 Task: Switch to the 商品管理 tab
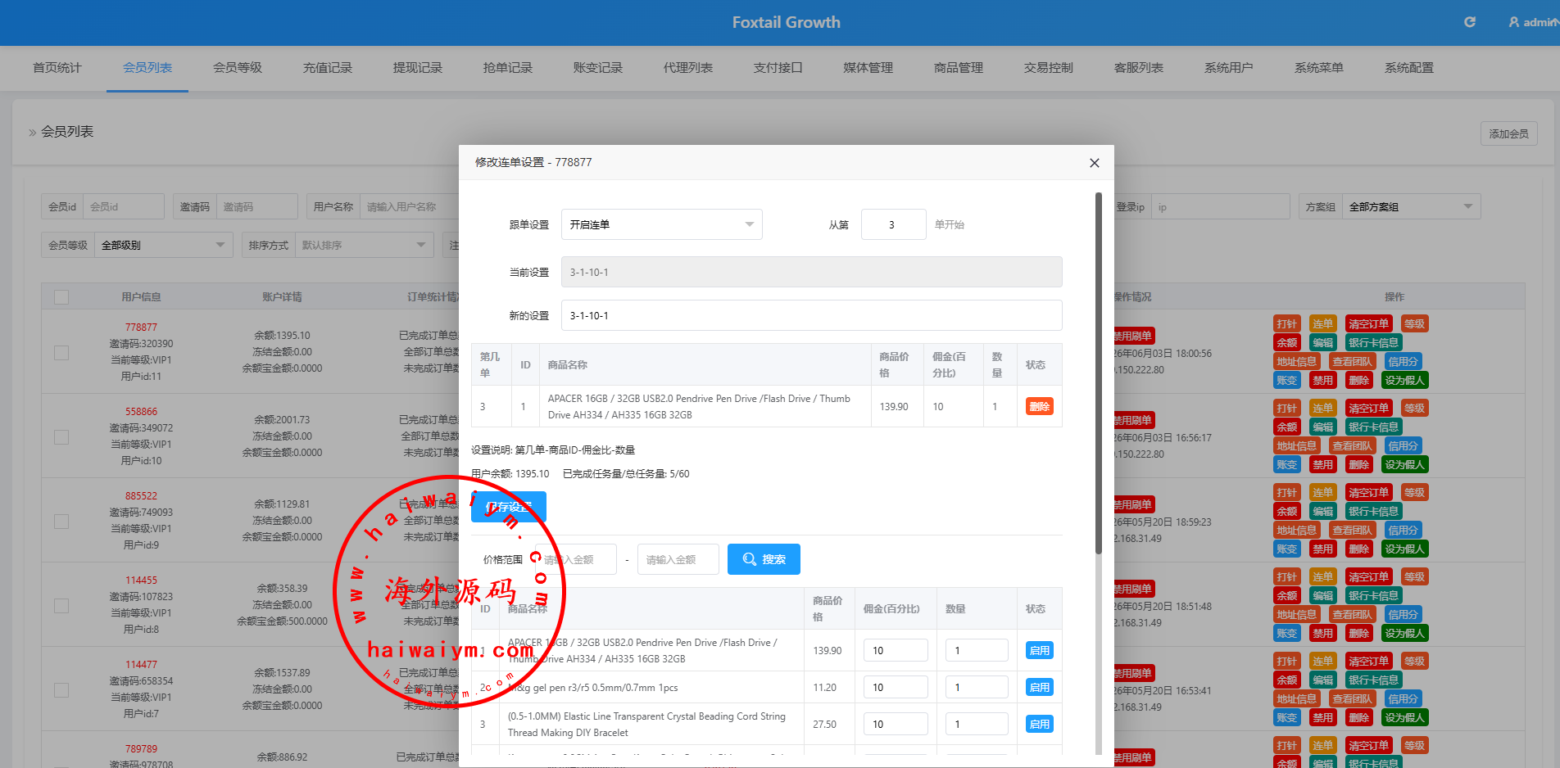tap(959, 68)
